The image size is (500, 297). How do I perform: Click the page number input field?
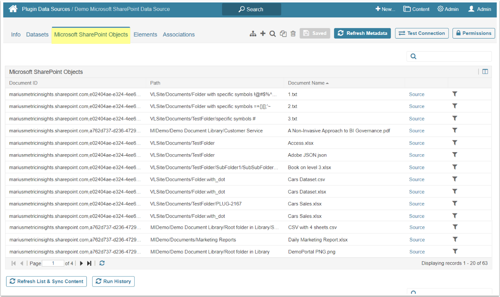pyautogui.click(x=53, y=263)
